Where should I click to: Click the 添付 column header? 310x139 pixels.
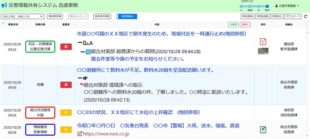[x=263, y=25]
